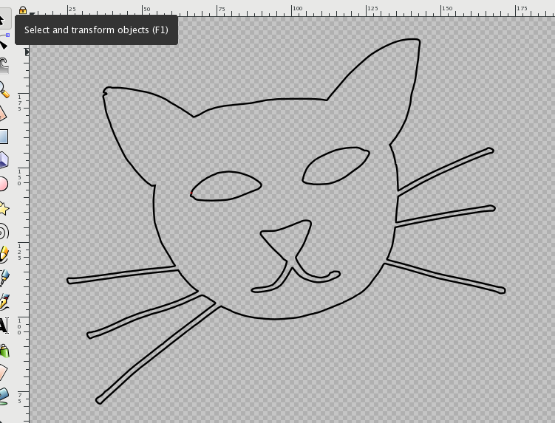Select the Text tool
Viewport: 555px width, 423px height.
[3, 326]
